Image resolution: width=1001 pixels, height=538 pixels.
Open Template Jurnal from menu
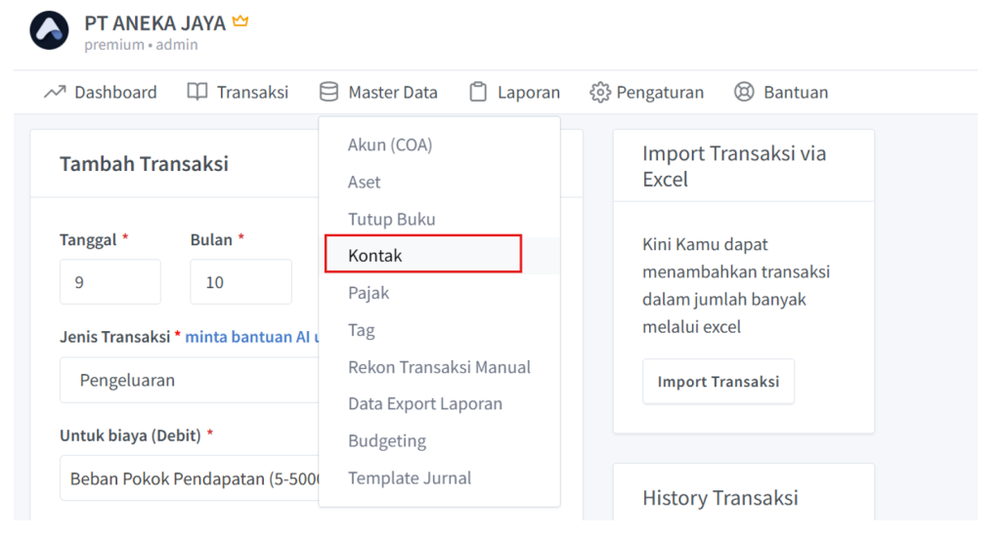(x=410, y=477)
